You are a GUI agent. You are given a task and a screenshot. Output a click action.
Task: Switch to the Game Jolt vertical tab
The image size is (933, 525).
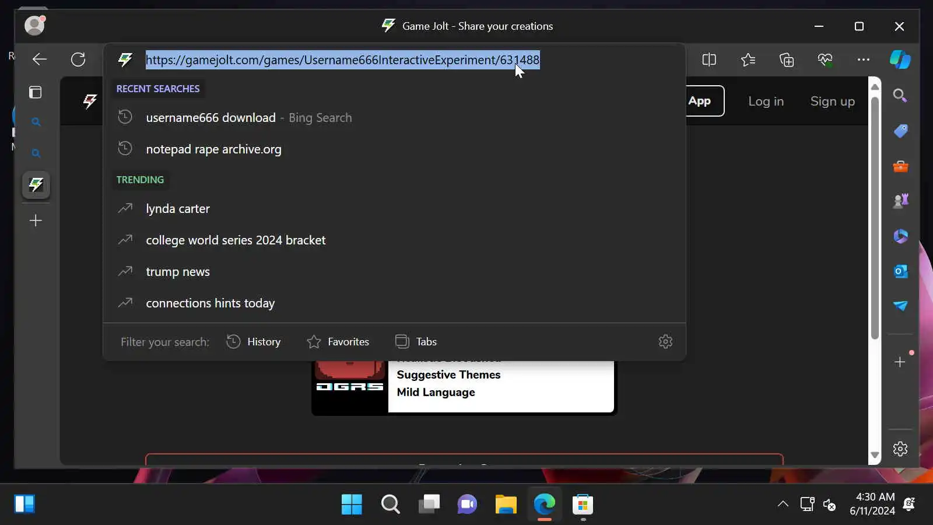(36, 185)
